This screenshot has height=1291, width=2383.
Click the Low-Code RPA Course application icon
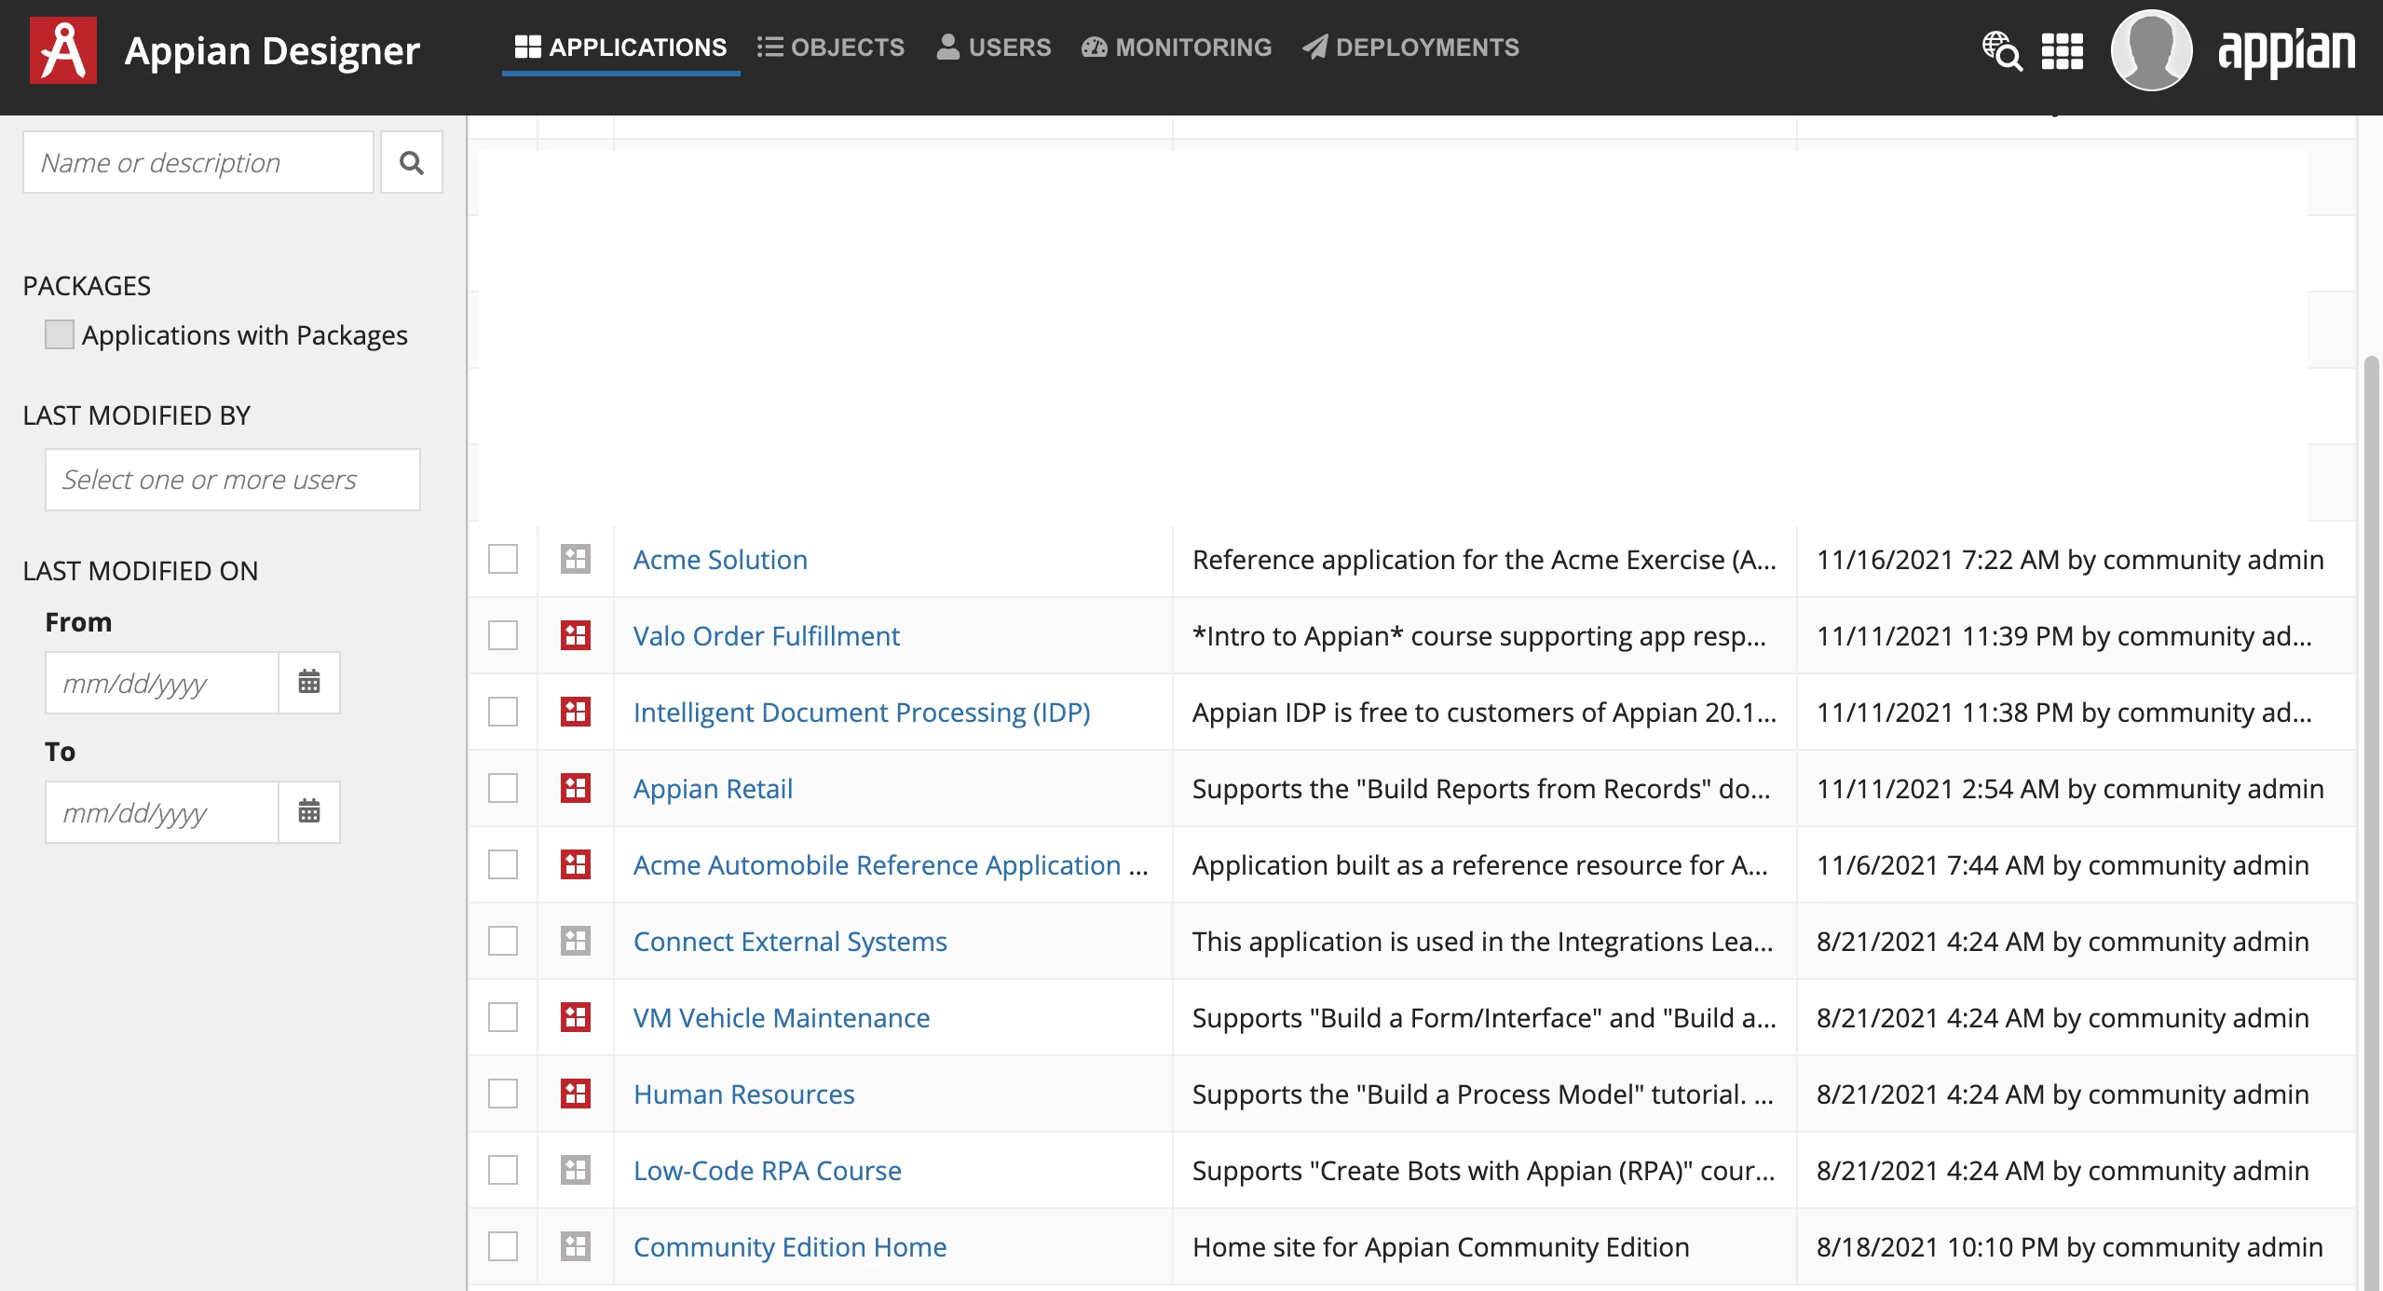(x=576, y=1170)
